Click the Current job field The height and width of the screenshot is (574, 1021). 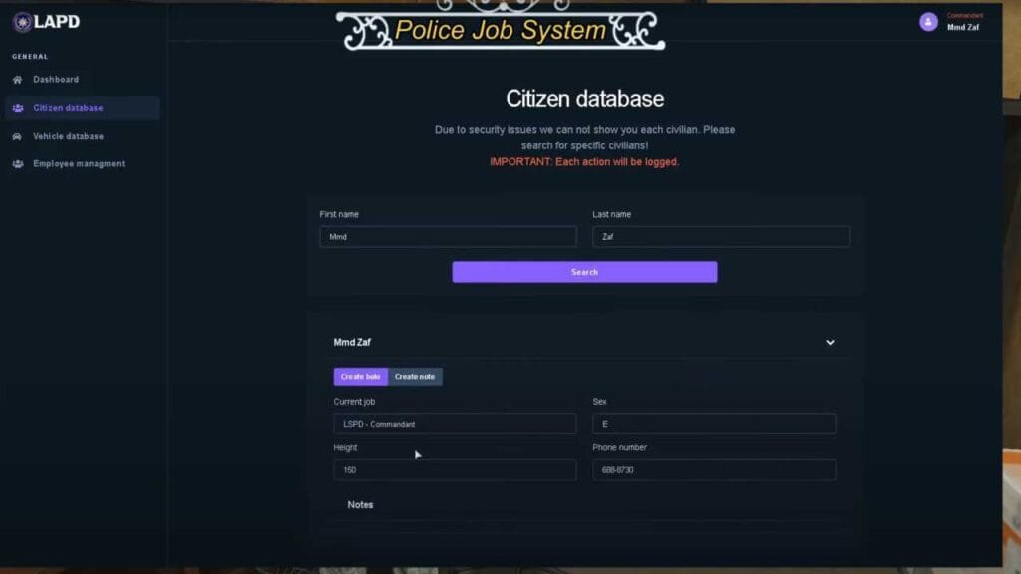tap(455, 424)
